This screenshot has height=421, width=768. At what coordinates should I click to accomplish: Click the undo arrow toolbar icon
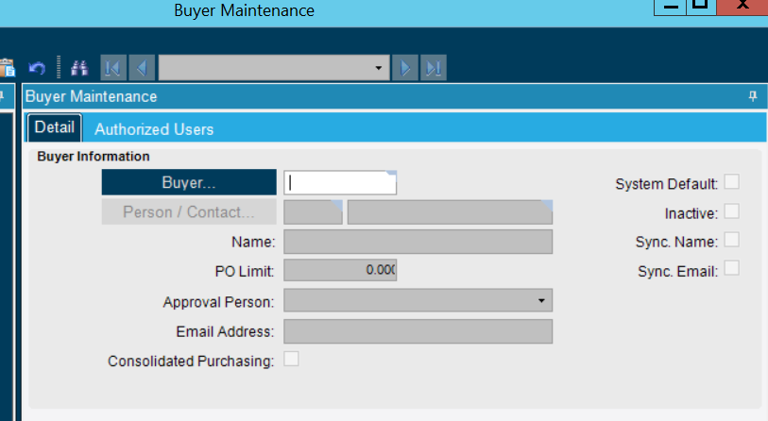point(37,68)
